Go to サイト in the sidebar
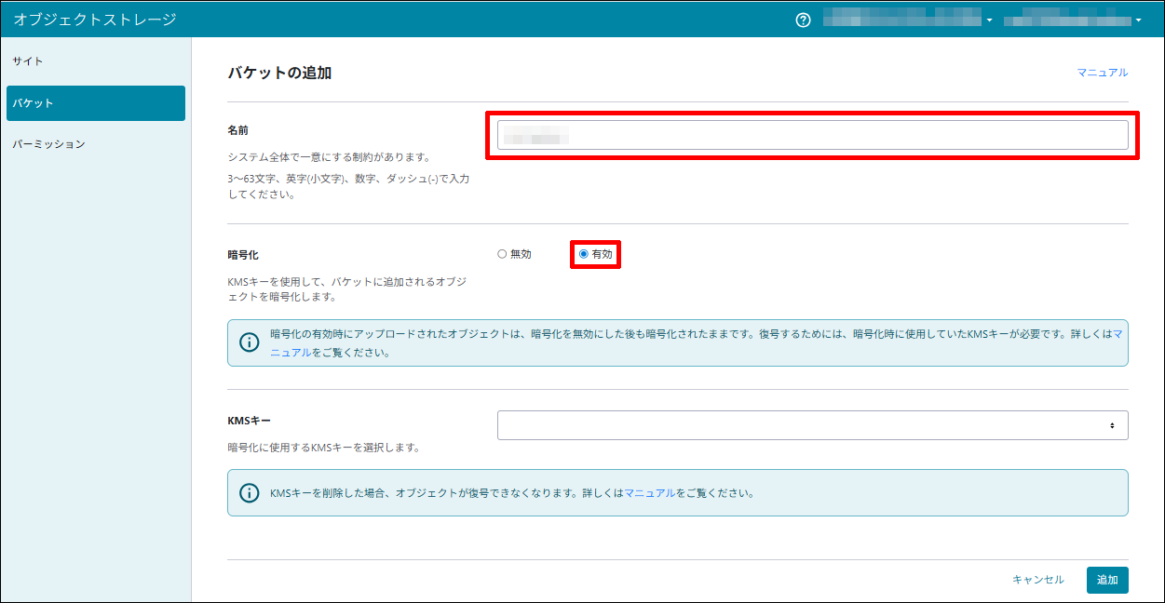 28,61
